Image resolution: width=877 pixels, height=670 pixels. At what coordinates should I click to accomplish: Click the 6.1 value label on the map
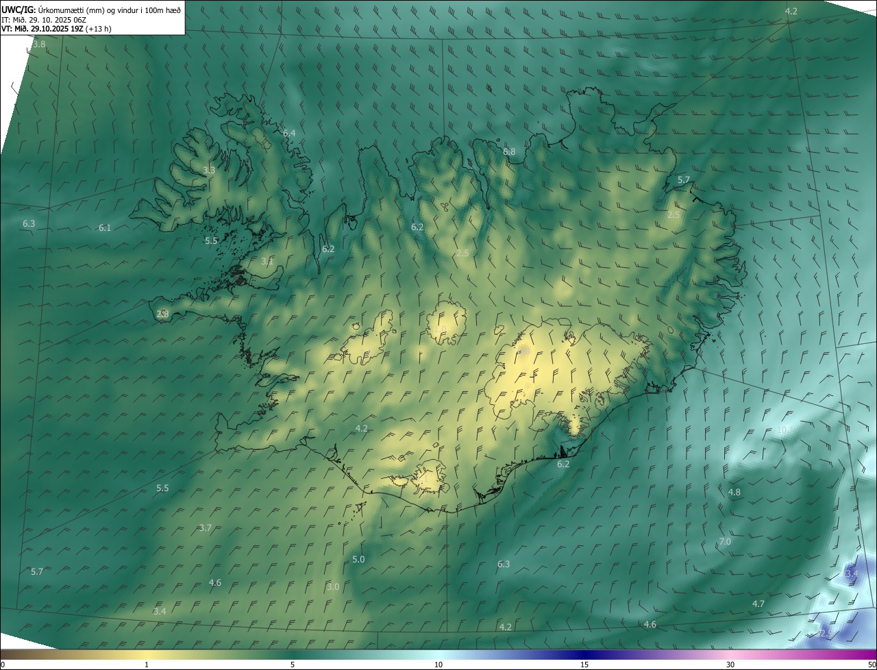(x=105, y=227)
